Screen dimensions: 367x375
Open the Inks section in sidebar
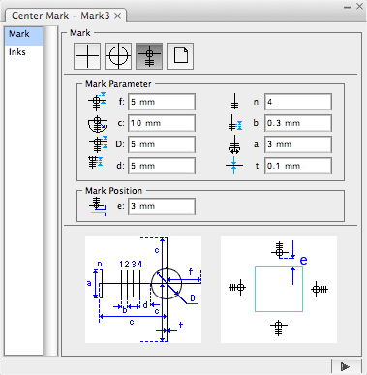click(17, 52)
